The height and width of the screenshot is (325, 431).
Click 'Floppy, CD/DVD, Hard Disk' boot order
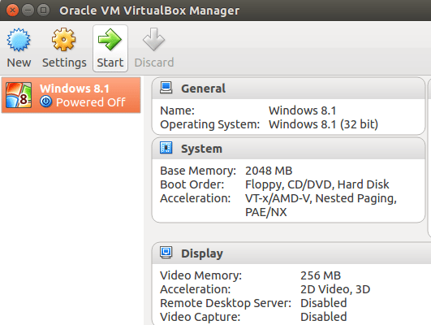(317, 184)
